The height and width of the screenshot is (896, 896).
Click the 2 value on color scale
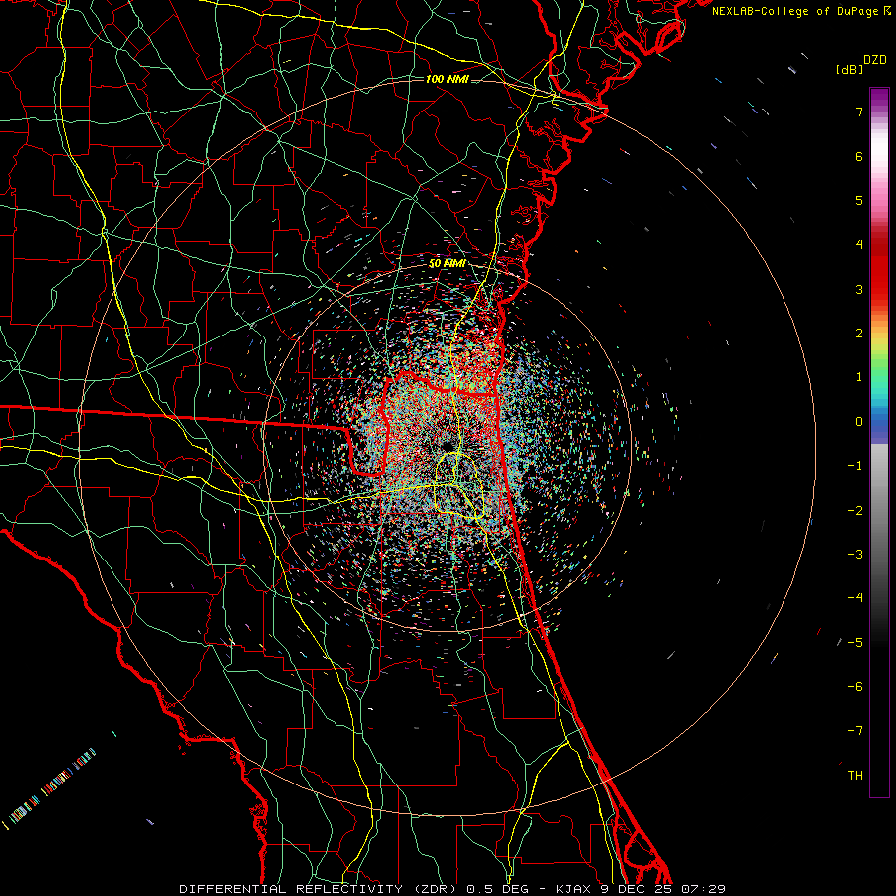pyautogui.click(x=859, y=334)
